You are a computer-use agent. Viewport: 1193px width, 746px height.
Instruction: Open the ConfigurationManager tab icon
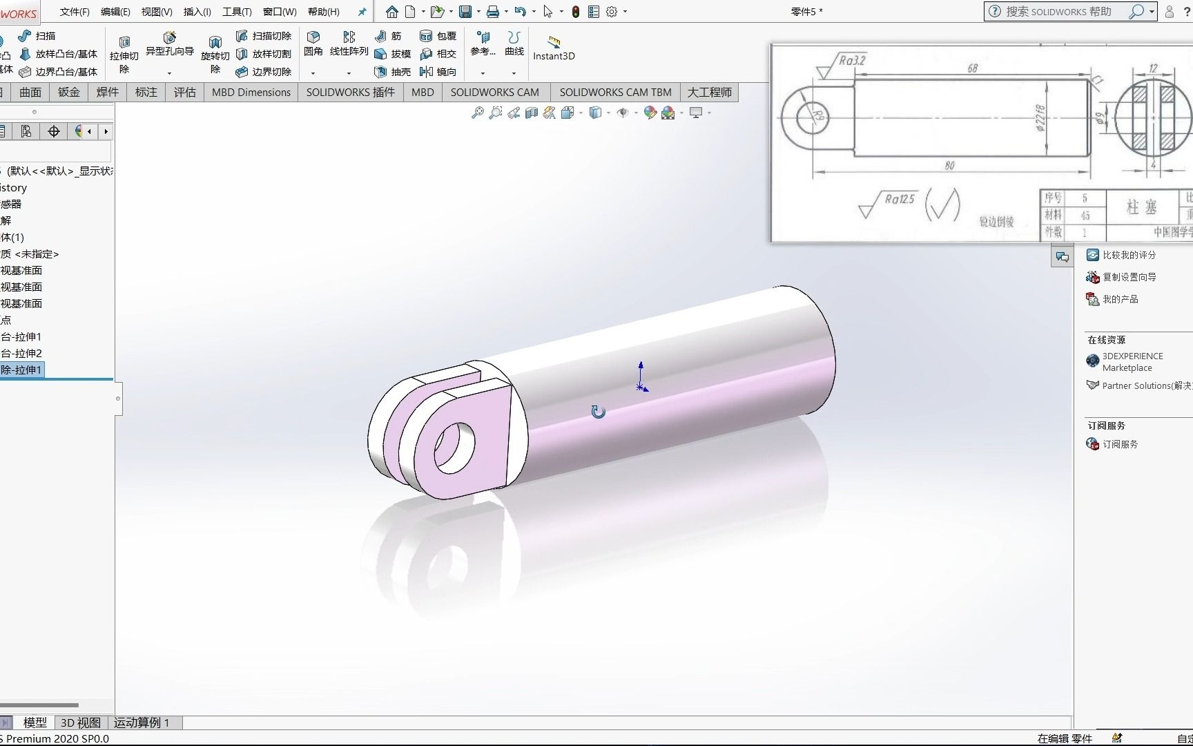[26, 131]
